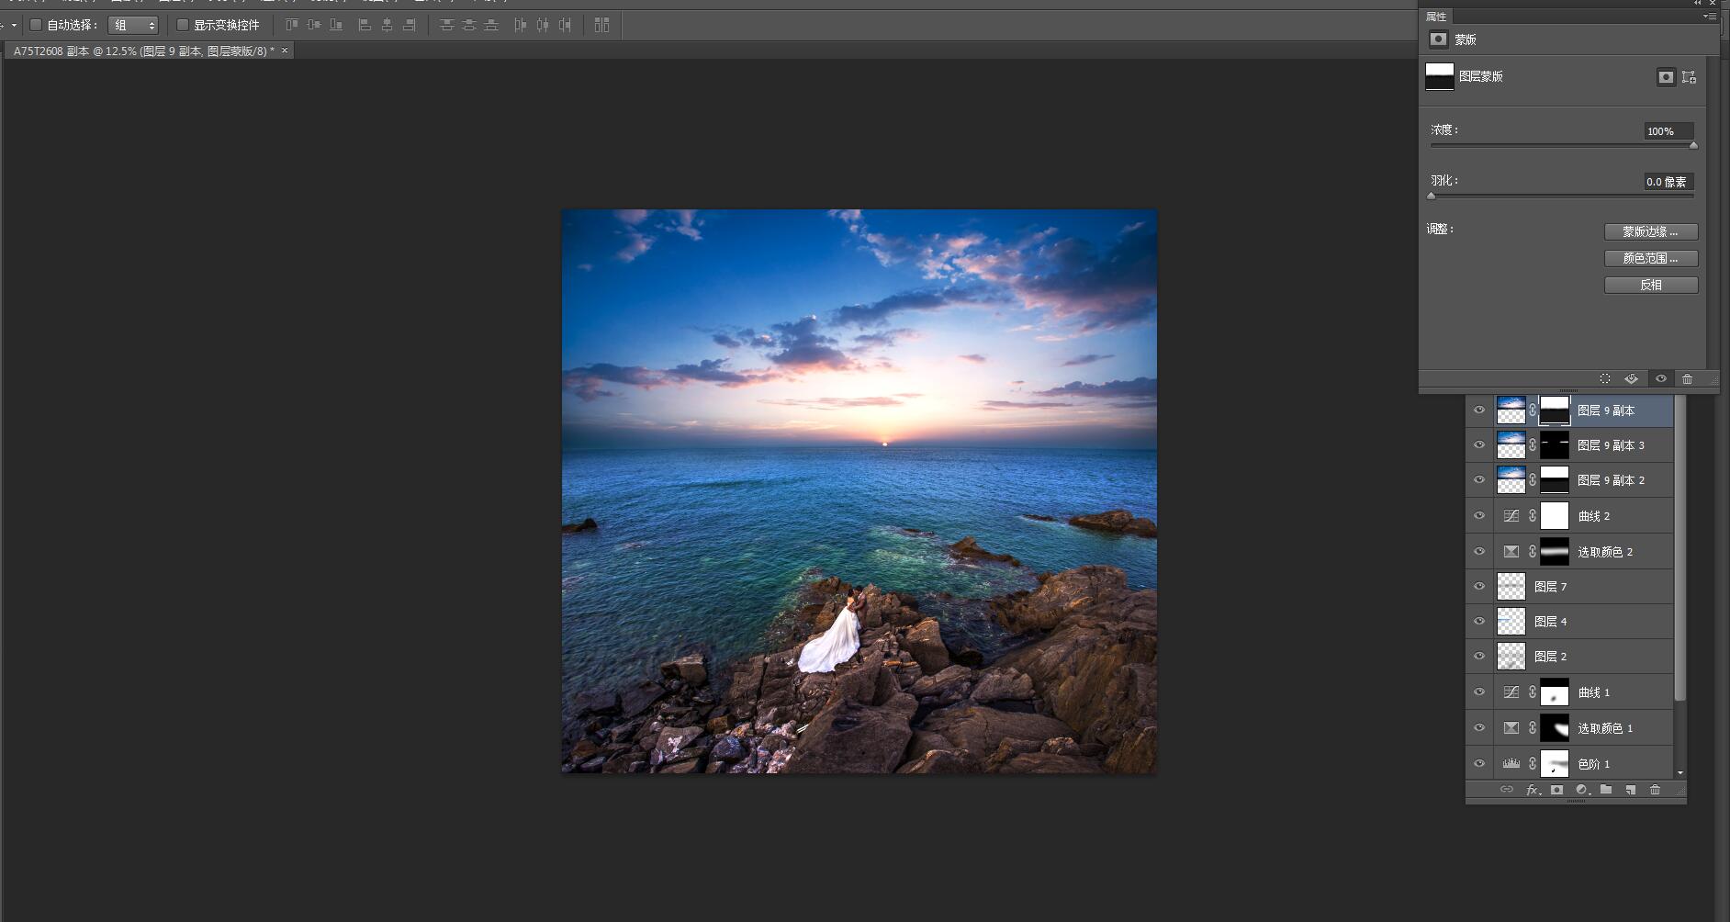Viewport: 1730px width, 922px height.
Task: Click the create new layer icon
Action: (1630, 790)
